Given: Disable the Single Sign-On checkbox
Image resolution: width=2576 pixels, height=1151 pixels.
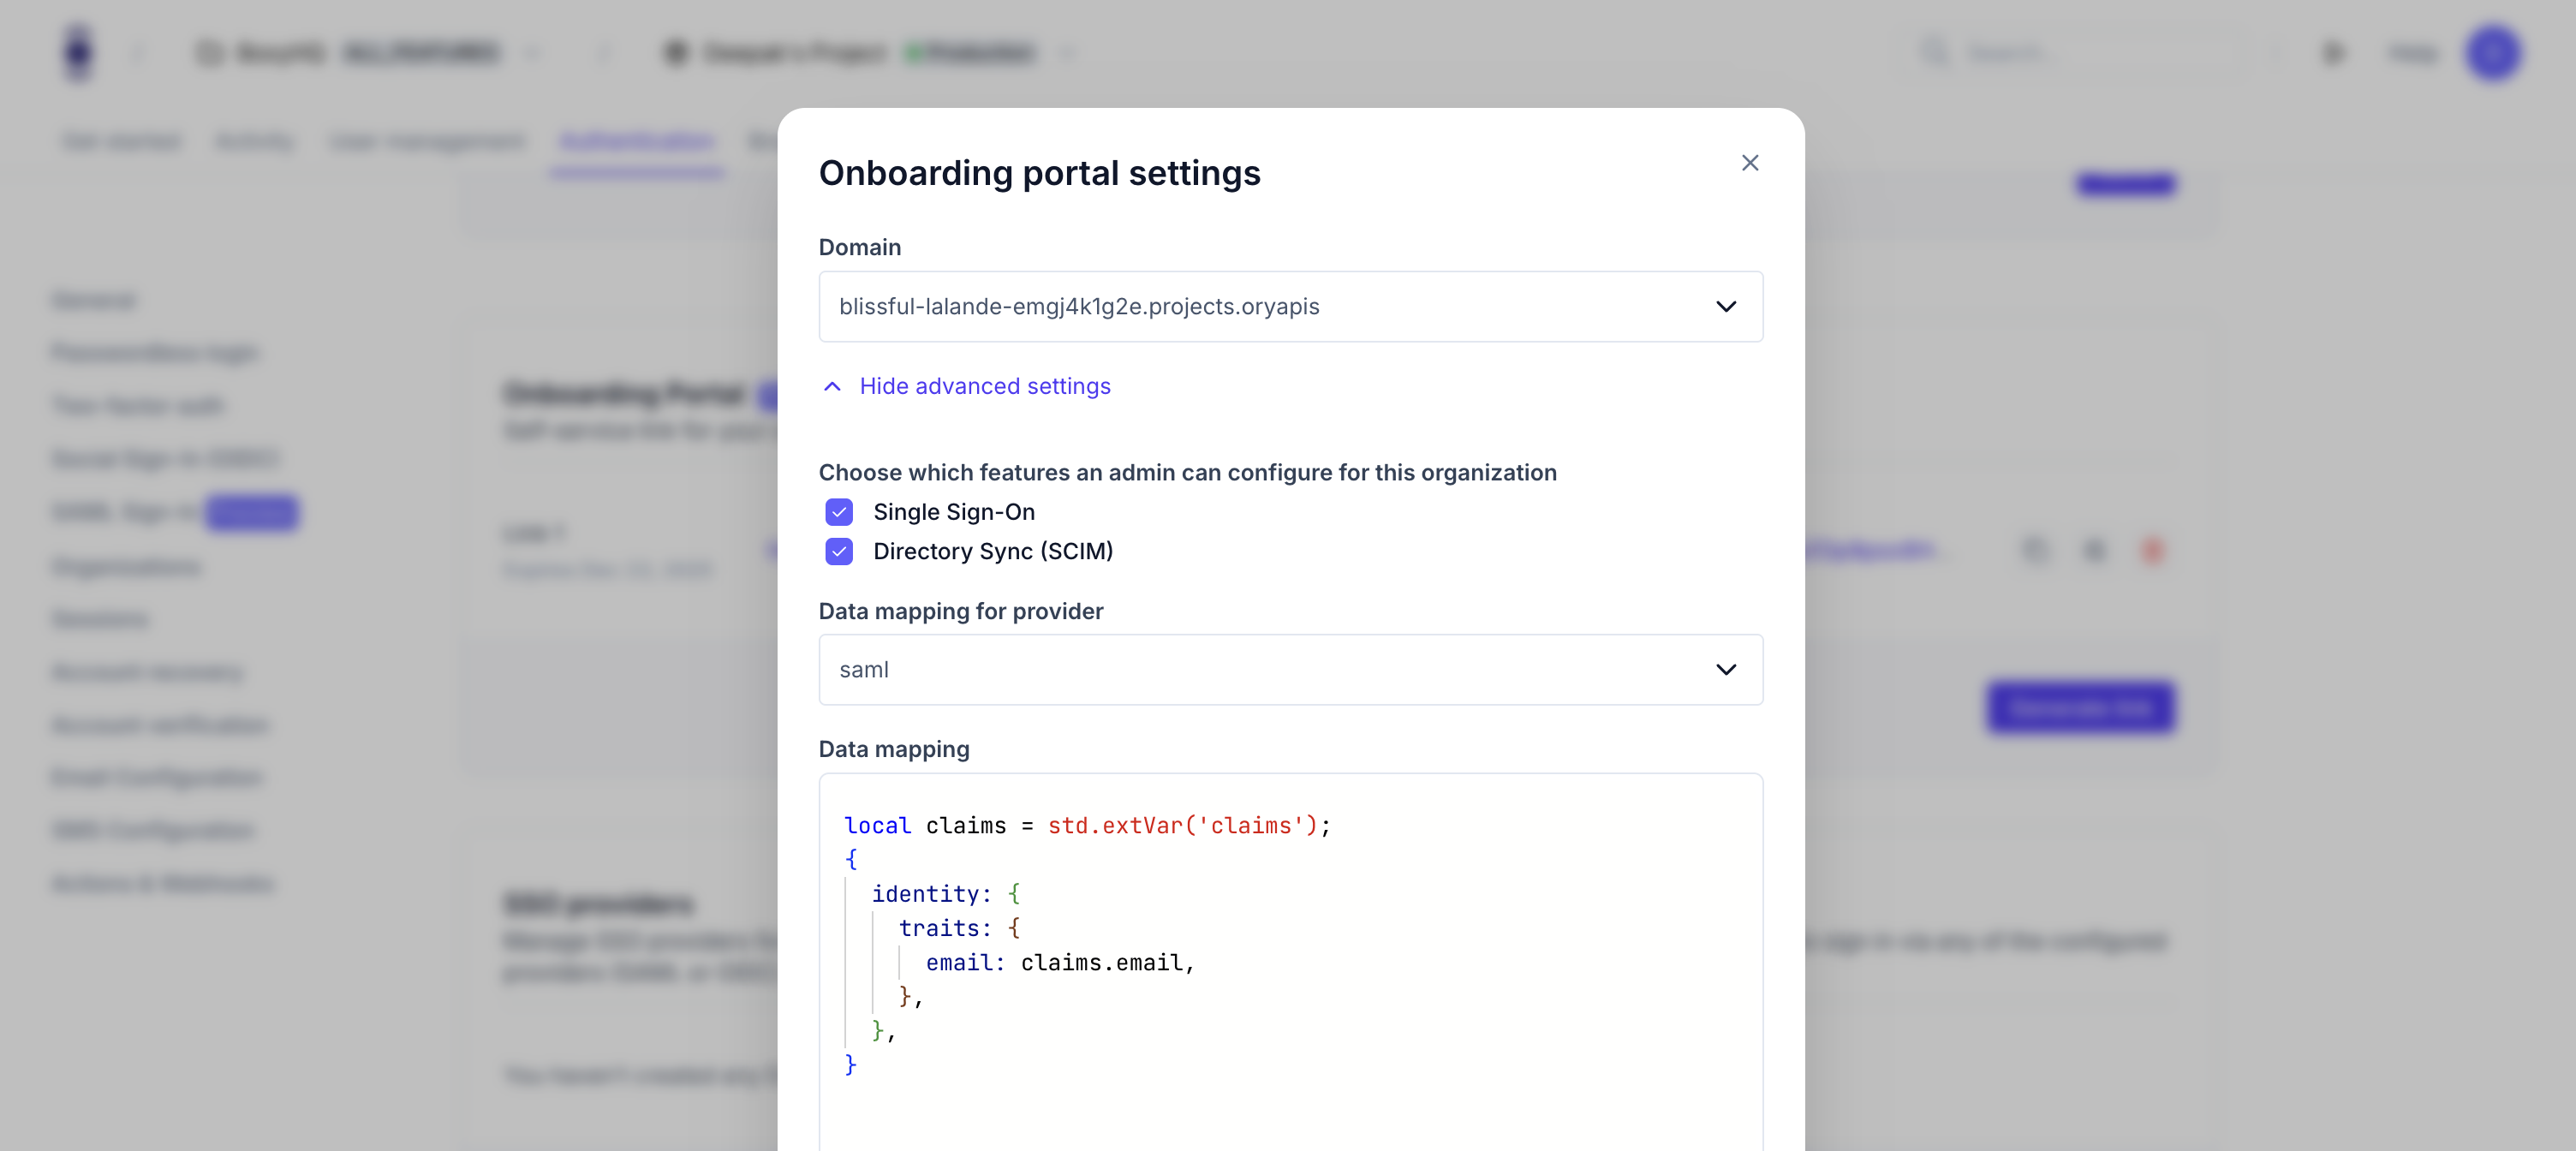Looking at the screenshot, I should (840, 512).
